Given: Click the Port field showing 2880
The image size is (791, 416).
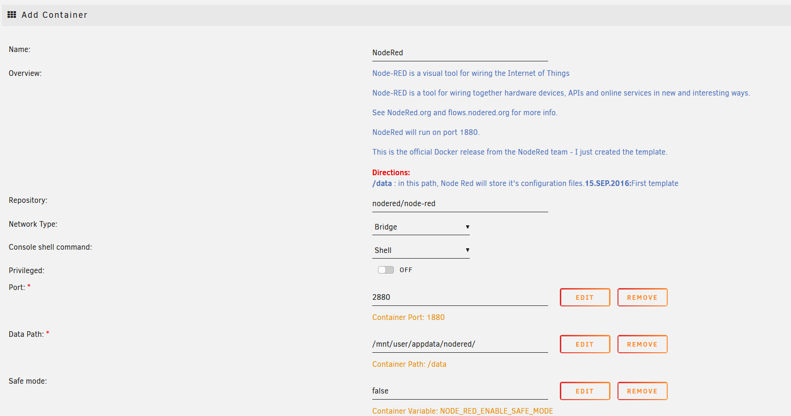Looking at the screenshot, I should coord(460,297).
